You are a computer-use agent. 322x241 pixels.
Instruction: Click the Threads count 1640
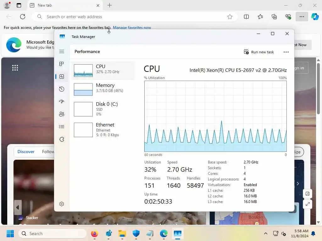pyautogui.click(x=174, y=185)
